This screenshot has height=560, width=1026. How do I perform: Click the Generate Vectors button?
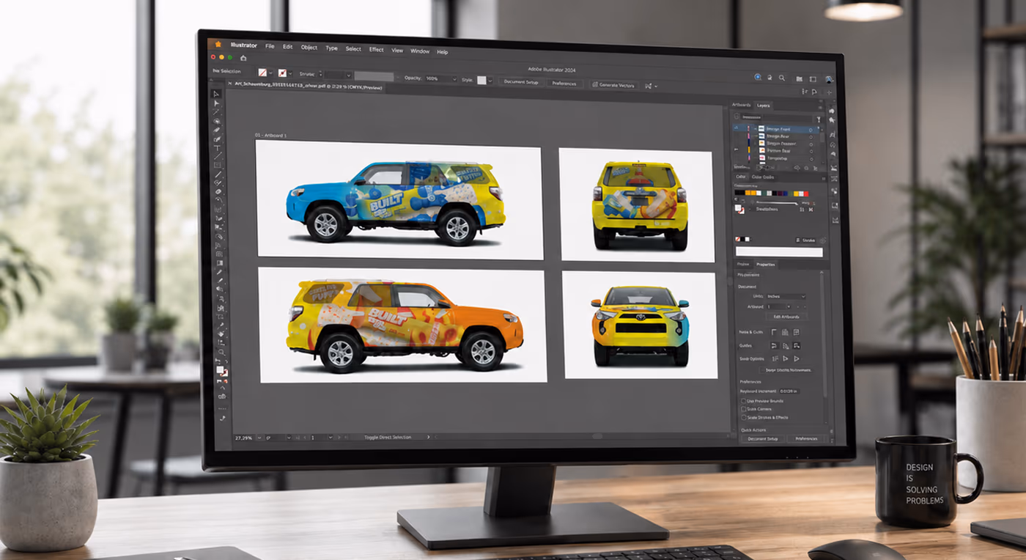[614, 85]
